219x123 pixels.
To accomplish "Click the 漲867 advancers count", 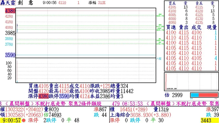I will 100,109.
